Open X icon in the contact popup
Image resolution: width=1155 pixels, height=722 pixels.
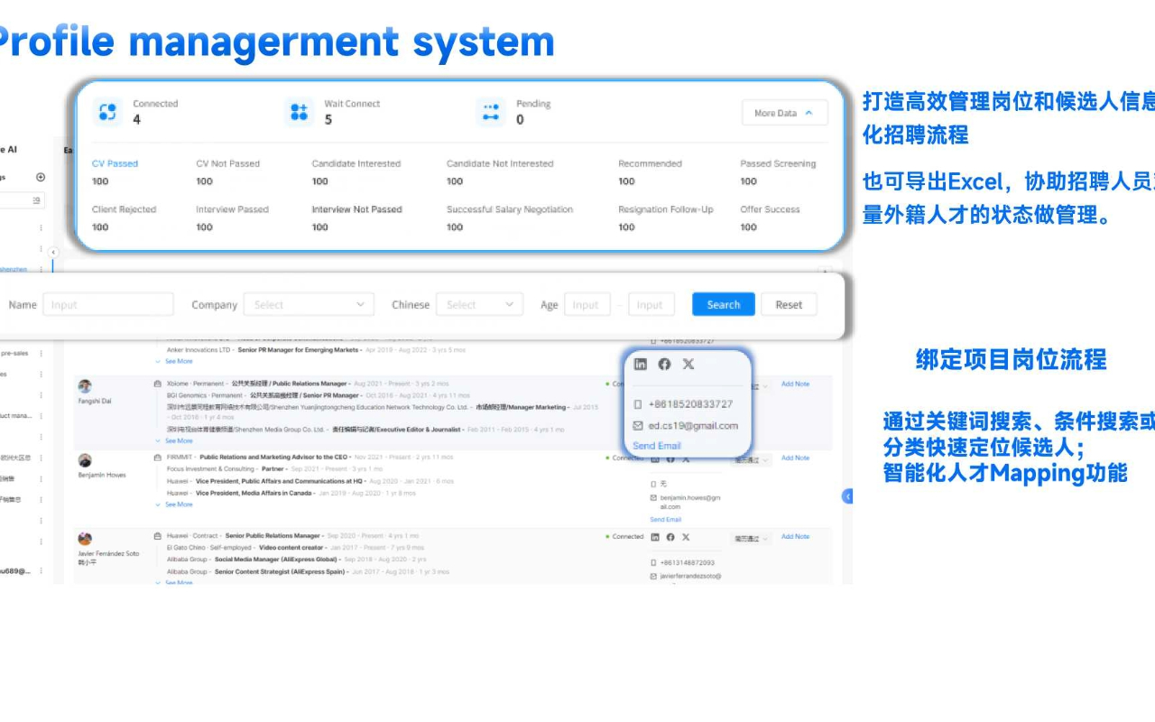[688, 364]
